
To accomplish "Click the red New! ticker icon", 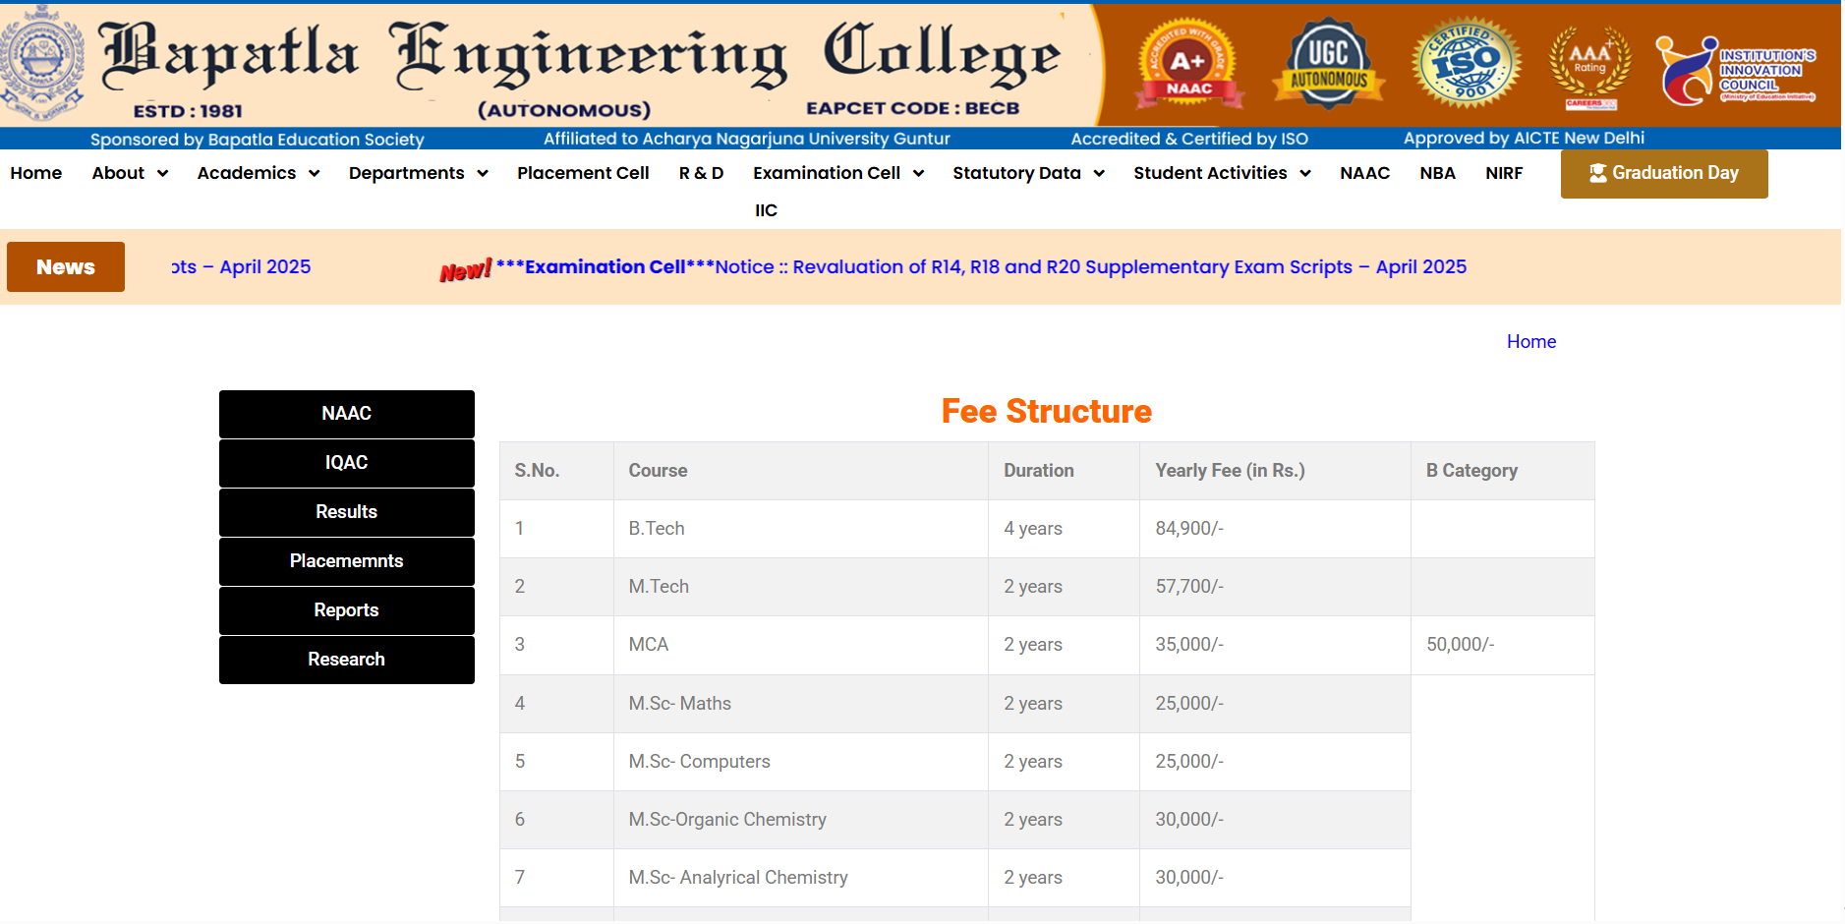I will [x=465, y=270].
